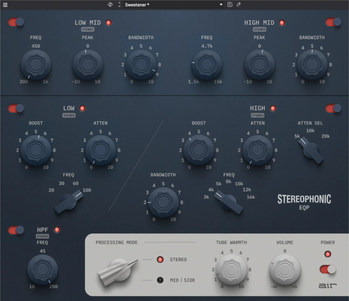Click the Low Mid FREQ knob
The image size is (349, 301).
35,64
